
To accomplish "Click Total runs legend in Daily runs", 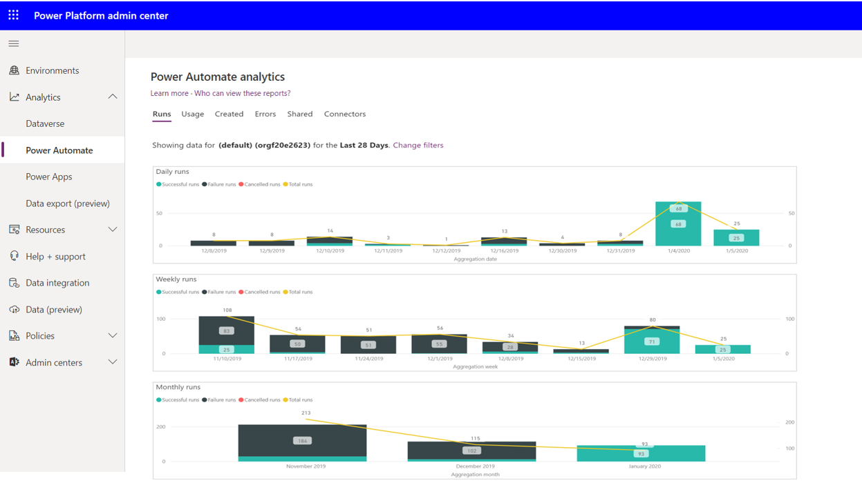I will 298,184.
